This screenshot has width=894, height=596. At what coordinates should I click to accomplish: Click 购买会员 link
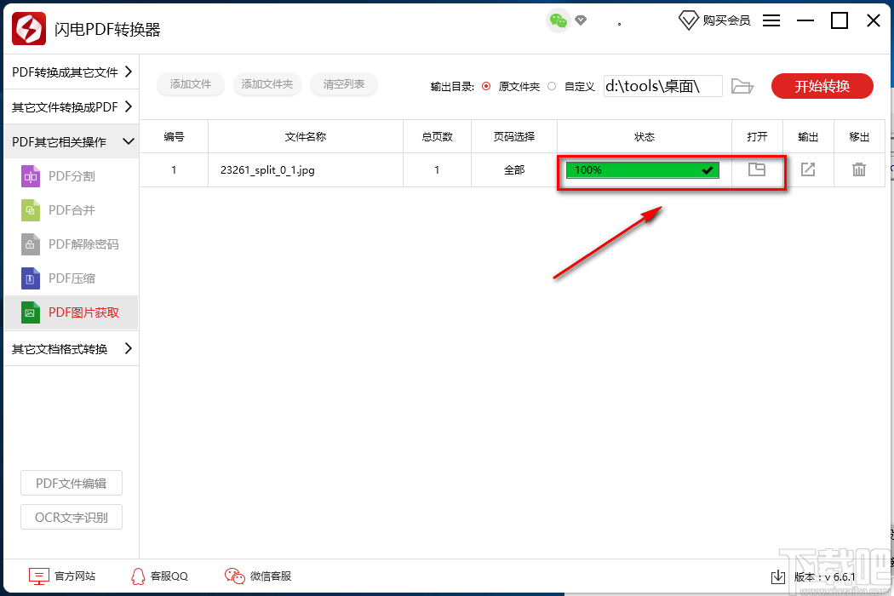pos(726,20)
